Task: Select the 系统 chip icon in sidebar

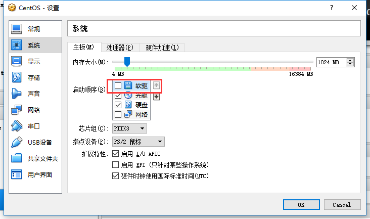Action: (x=16, y=45)
